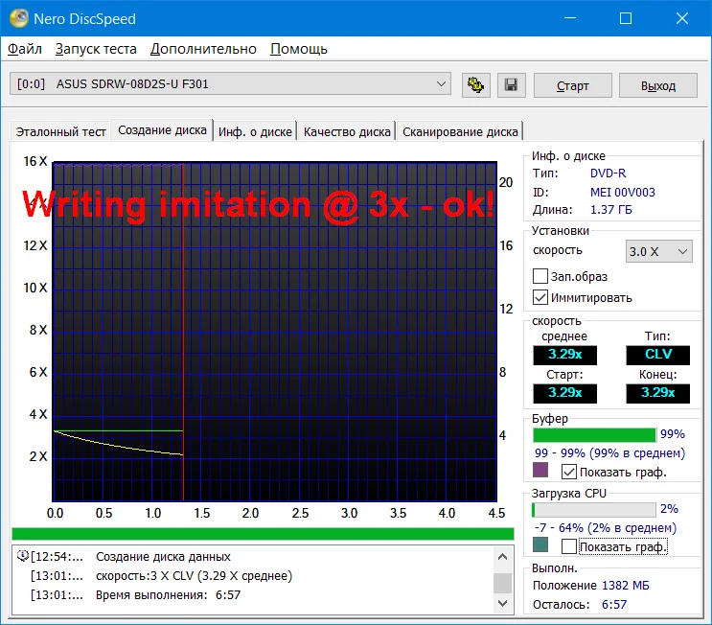Screen dimensions: 712x625
Task: Open the options/settings gear icon
Action: coord(476,85)
